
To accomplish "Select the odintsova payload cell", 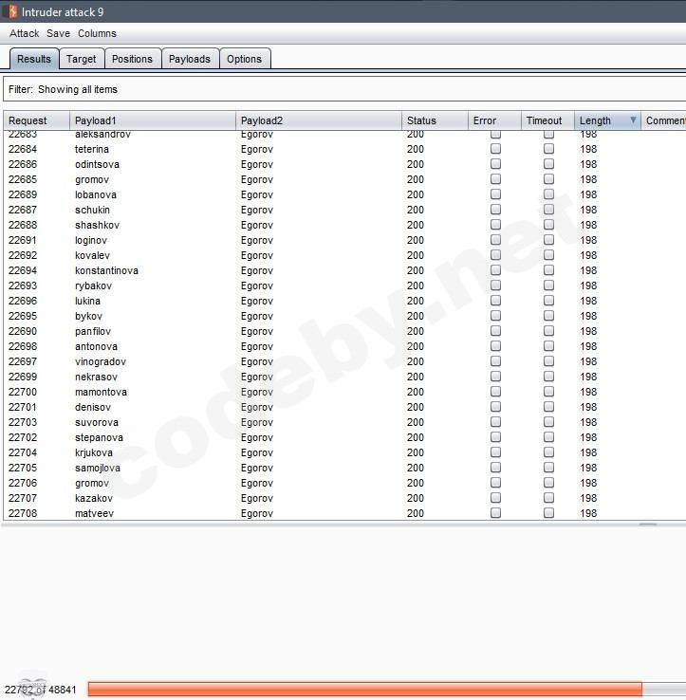I will click(97, 164).
